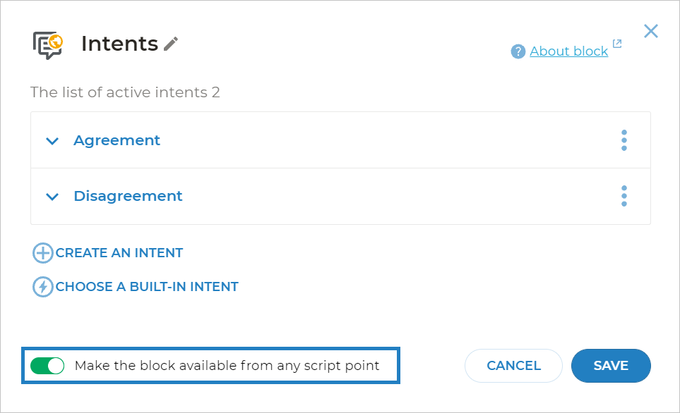Expand the Agreement intent chevron
The image size is (680, 413).
click(x=52, y=141)
